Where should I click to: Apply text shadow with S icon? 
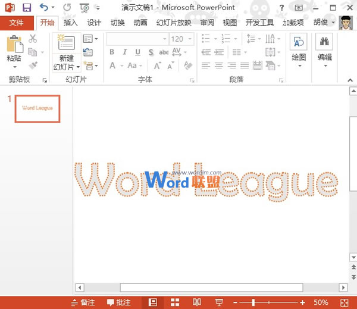click(x=151, y=52)
